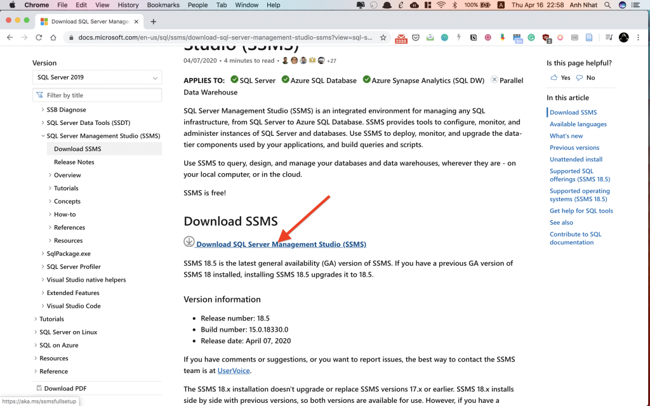This screenshot has width=650, height=406.
Task: Open the Chrome Bookmarks menu
Action: click(163, 5)
